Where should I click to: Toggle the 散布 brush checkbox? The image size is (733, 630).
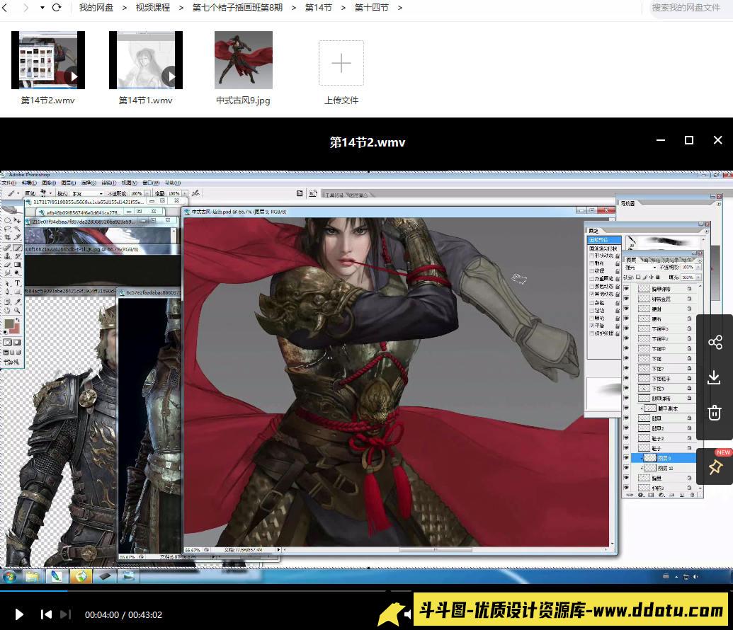pyautogui.click(x=591, y=263)
